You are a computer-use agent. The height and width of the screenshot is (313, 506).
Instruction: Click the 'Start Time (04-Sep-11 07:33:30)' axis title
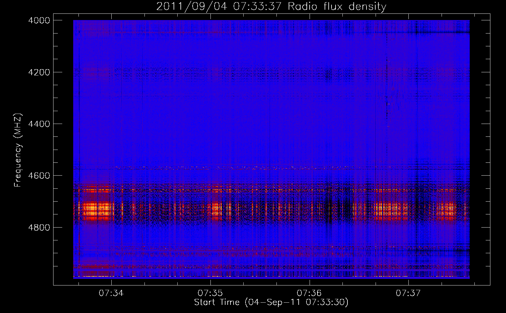271,302
